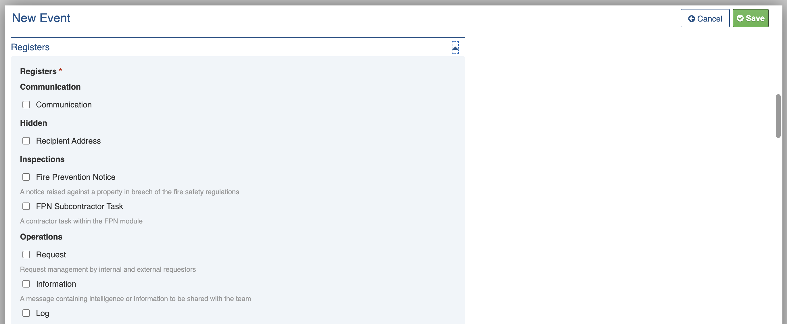Screen dimensions: 787x324
Task: Collapse the Registers section arrow
Action: pyautogui.click(x=455, y=48)
